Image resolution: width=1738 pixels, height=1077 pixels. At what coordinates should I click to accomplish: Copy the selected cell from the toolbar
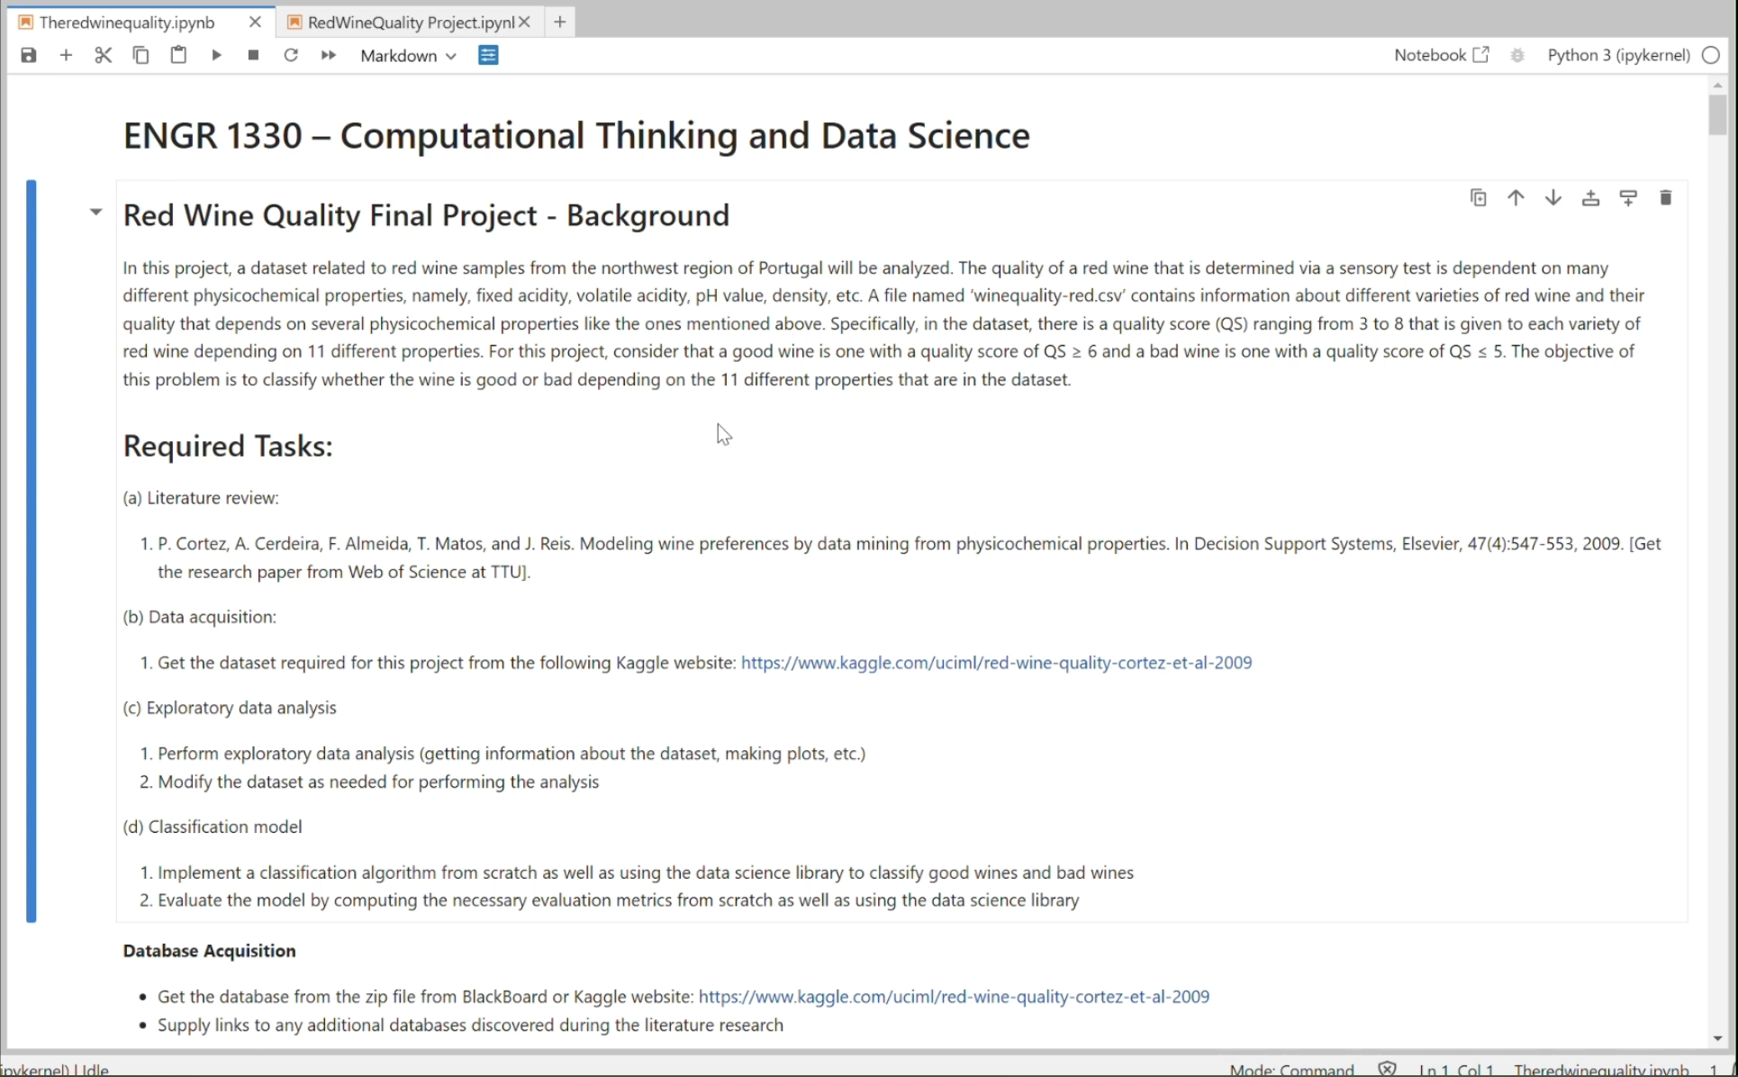(140, 56)
